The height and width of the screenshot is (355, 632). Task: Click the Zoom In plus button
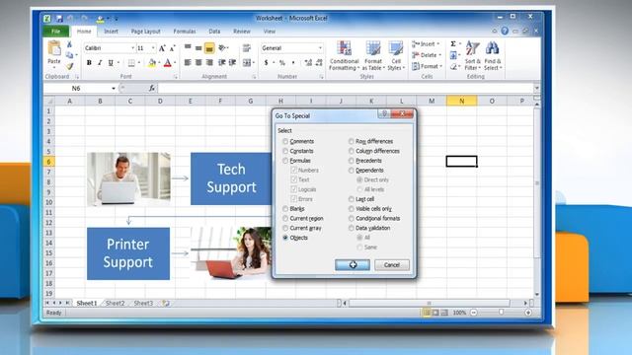pyautogui.click(x=528, y=313)
